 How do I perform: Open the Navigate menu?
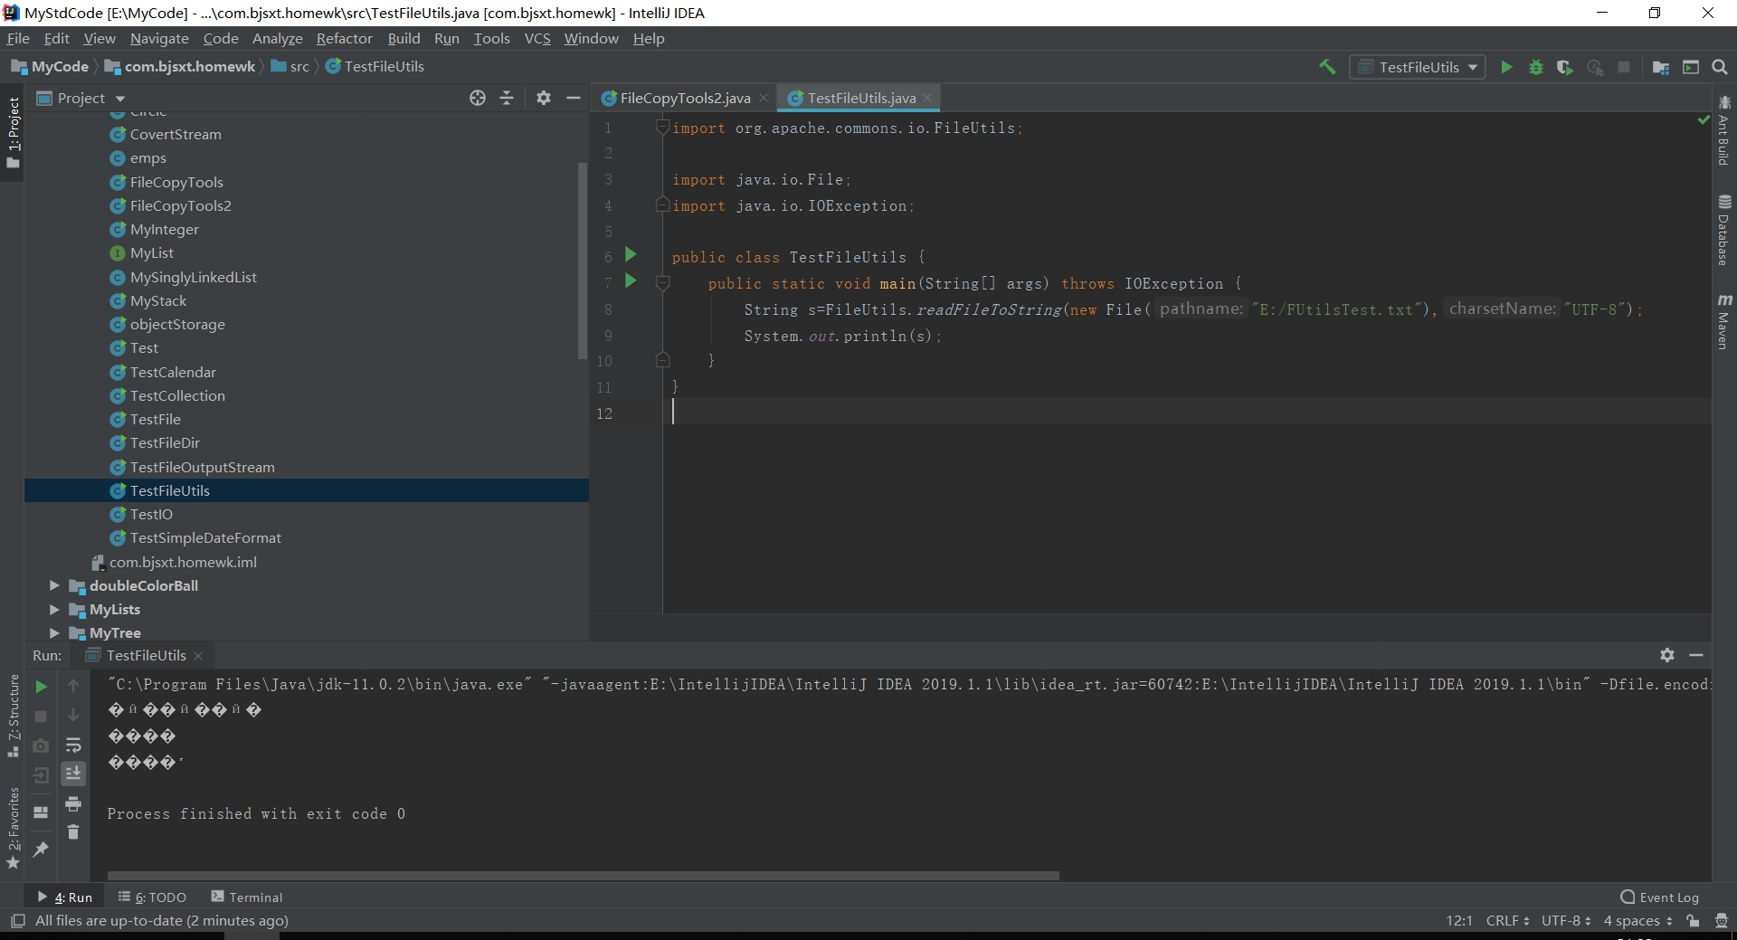[x=159, y=38]
